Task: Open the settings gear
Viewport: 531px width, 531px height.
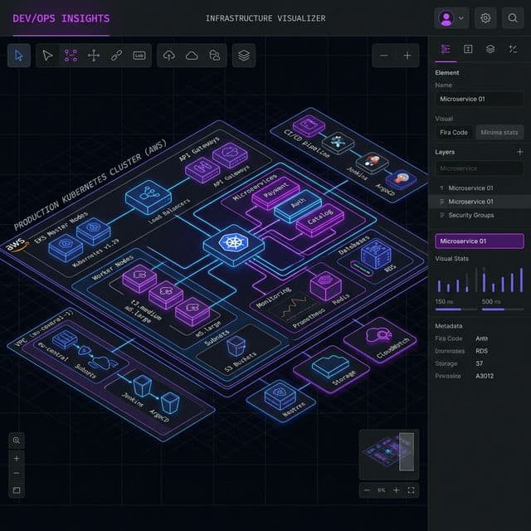Action: [x=485, y=18]
